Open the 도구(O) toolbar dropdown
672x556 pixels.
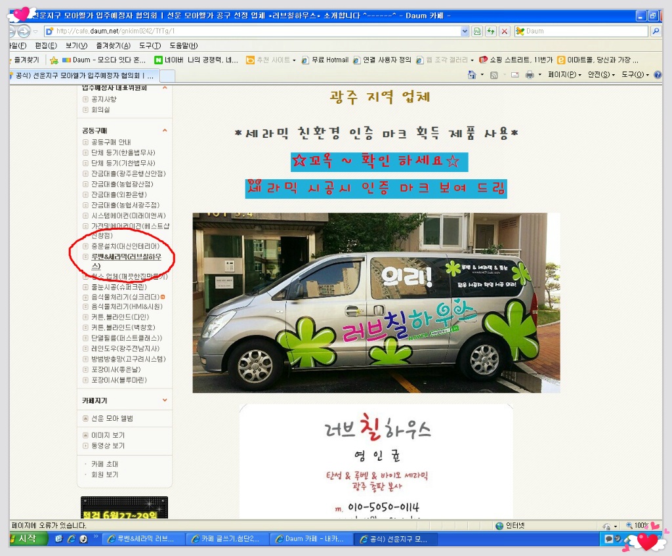click(635, 75)
